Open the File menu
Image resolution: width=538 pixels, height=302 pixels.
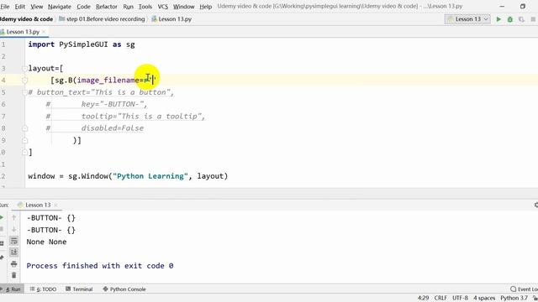pos(5,7)
